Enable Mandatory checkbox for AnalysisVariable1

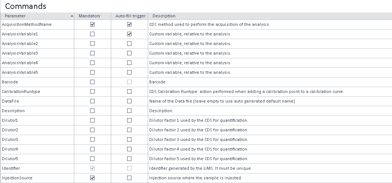92,34
